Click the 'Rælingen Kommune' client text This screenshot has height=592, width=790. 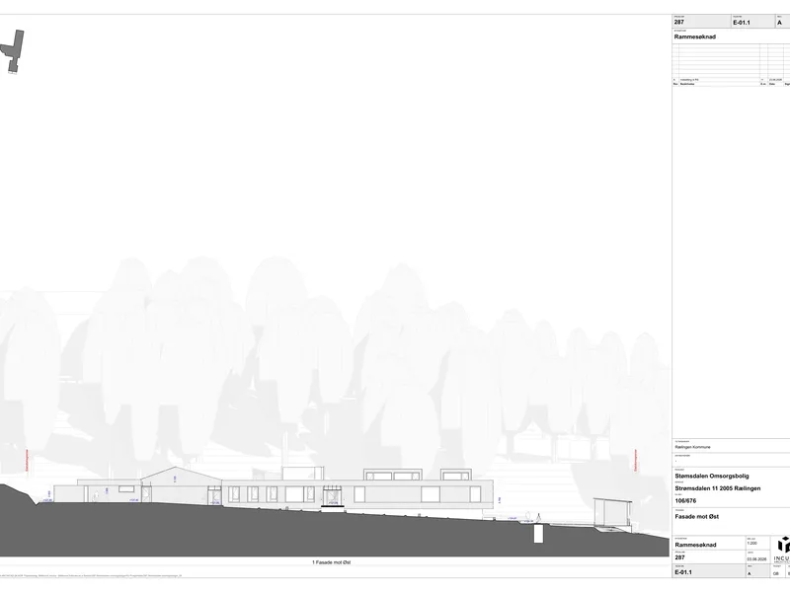(x=693, y=447)
